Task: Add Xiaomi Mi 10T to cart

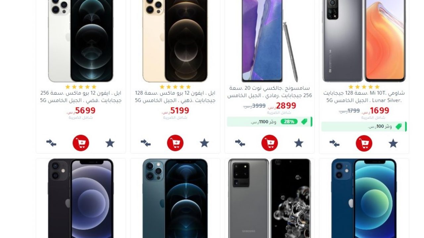Action: (364, 143)
